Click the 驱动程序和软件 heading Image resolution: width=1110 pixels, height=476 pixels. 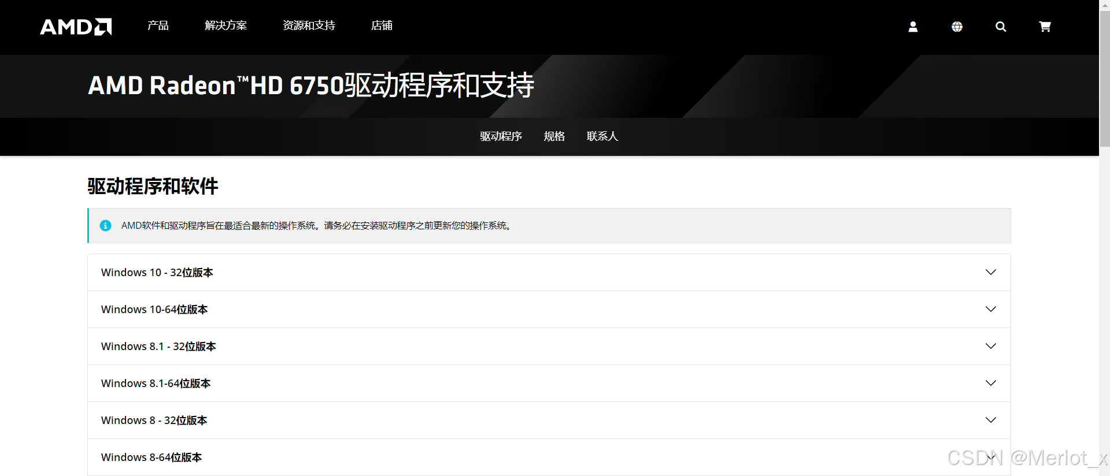click(153, 187)
